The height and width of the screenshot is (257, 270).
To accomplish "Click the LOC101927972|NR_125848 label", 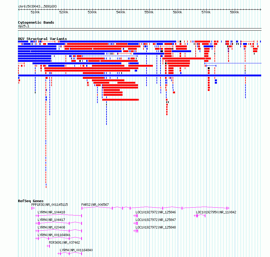I will pyautogui.click(x=156, y=227).
